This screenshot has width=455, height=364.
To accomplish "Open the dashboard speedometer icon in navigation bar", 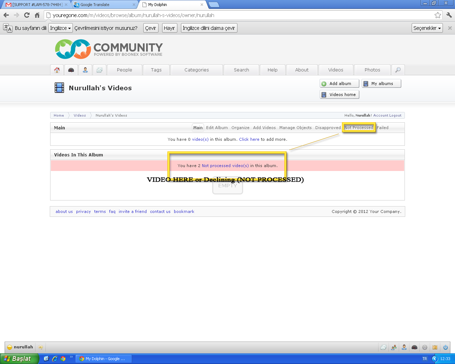I will (71, 70).
